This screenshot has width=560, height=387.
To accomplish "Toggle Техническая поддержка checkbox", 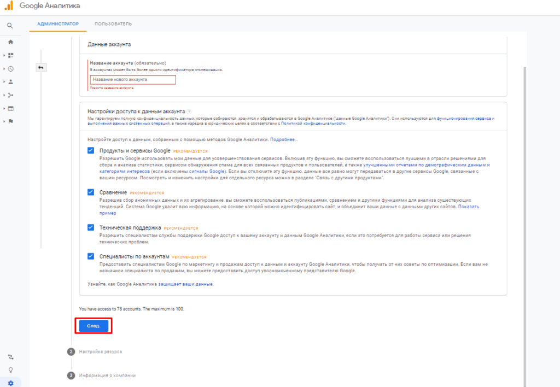I will tap(91, 227).
